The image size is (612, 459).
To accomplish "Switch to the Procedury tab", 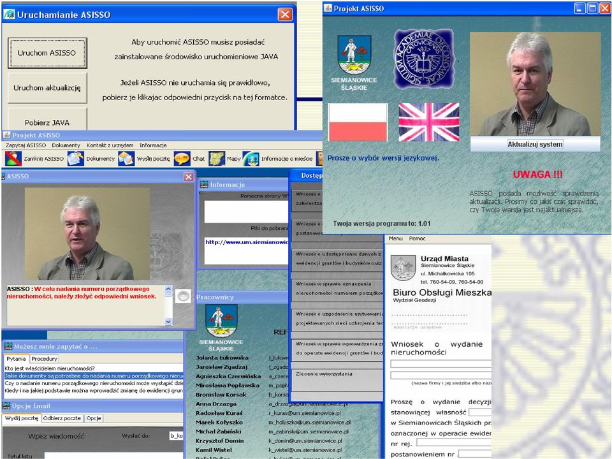I will click(x=45, y=359).
